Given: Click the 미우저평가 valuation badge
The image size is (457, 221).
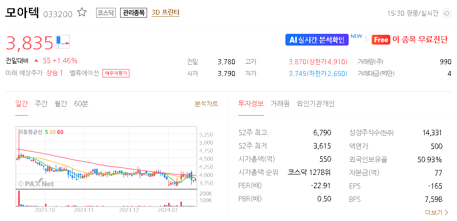Looking at the screenshot, I should click(116, 74).
